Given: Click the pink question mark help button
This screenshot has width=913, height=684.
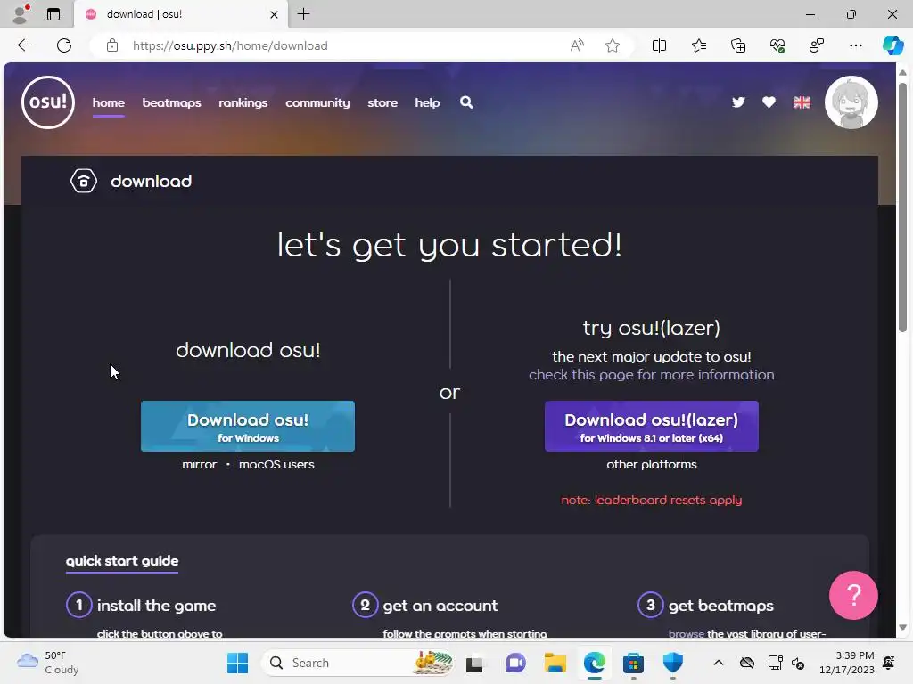Looking at the screenshot, I should click(x=853, y=595).
